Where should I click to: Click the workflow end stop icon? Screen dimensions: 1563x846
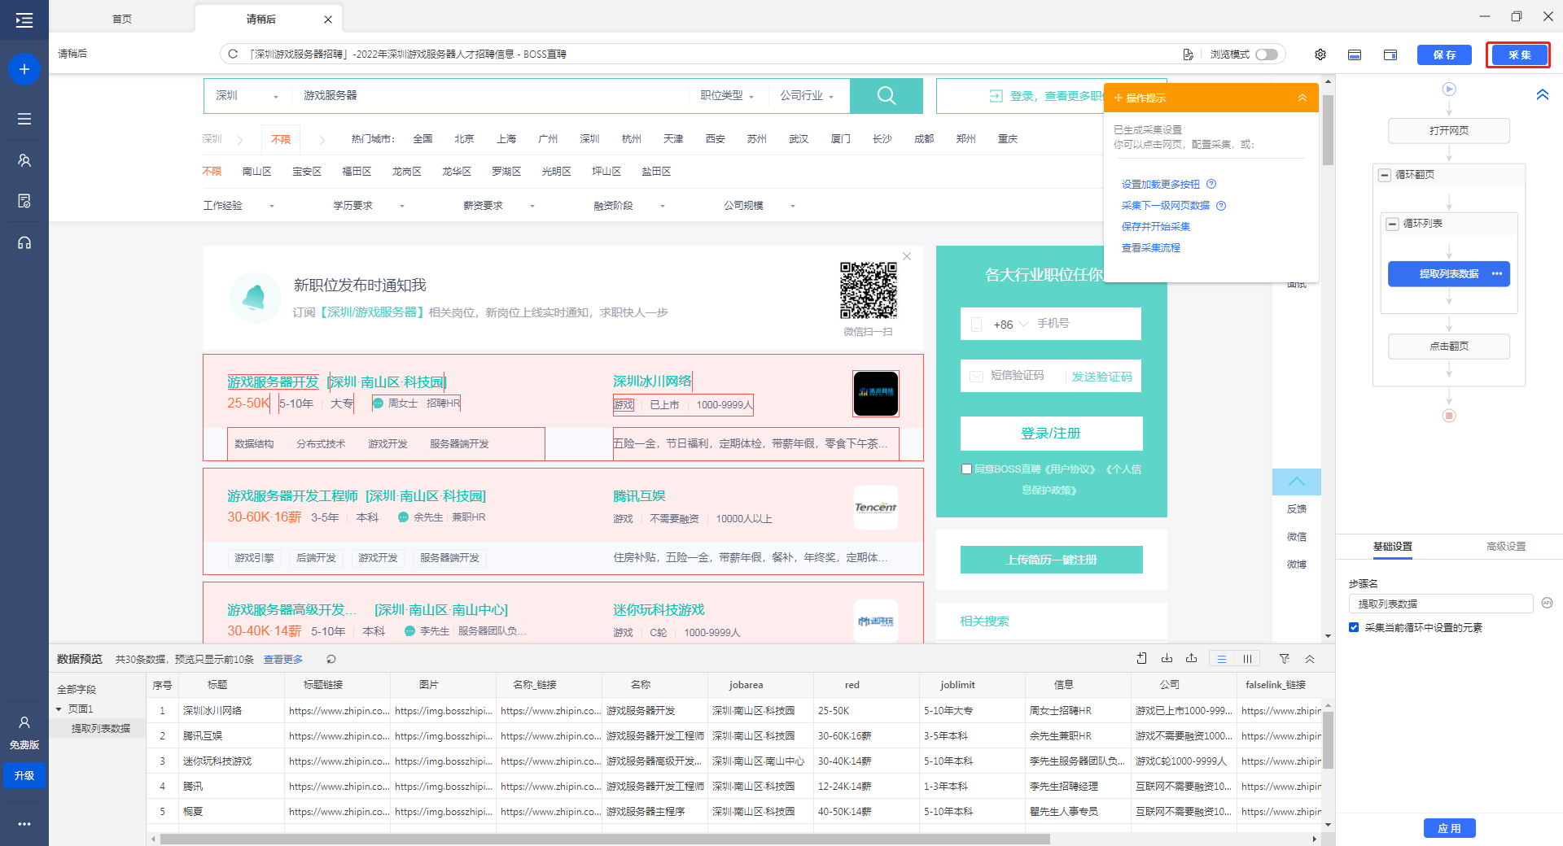pyautogui.click(x=1449, y=416)
